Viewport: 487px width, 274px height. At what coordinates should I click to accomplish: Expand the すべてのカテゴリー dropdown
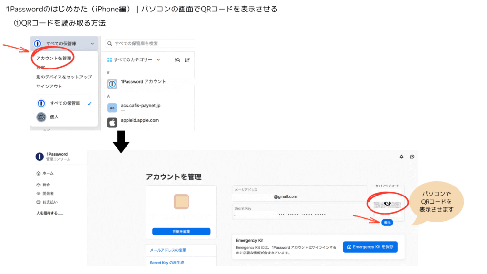click(134, 59)
